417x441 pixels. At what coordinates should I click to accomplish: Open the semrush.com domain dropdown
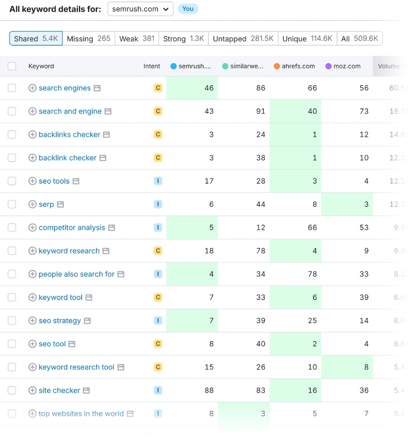click(x=140, y=9)
